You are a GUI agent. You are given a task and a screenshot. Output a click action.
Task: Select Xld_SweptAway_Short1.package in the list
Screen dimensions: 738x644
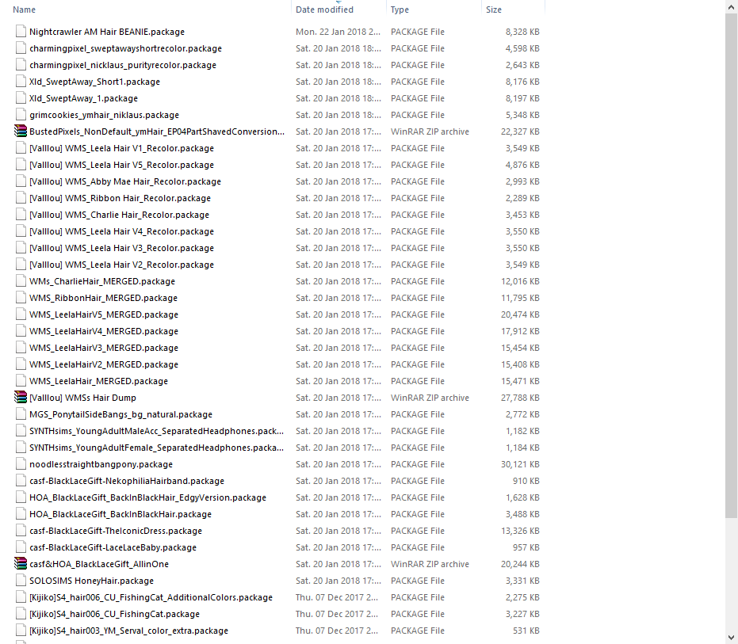(x=94, y=82)
